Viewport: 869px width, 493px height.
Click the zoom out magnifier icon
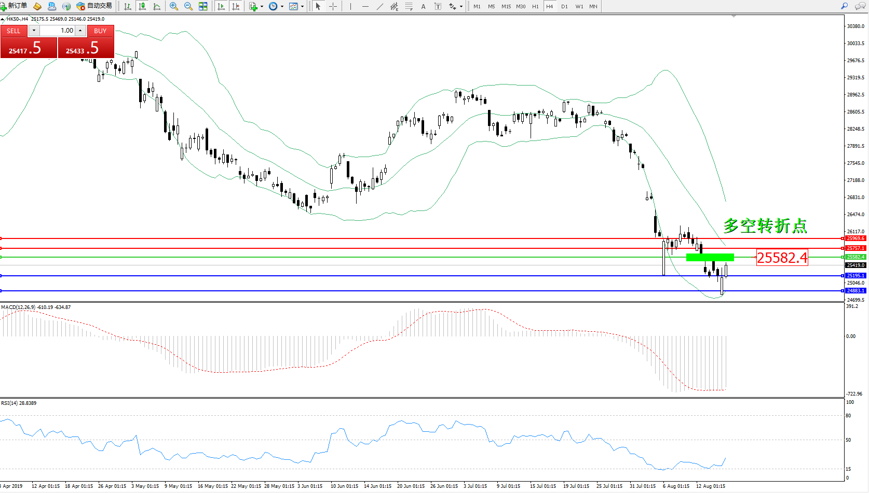188,6
